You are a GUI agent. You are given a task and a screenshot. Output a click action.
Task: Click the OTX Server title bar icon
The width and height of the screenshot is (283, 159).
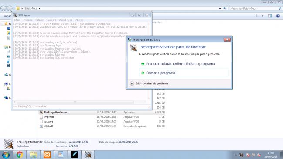click(x=15, y=15)
